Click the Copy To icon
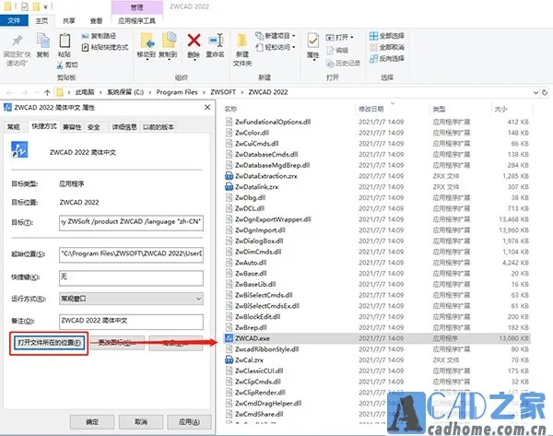 point(169,41)
